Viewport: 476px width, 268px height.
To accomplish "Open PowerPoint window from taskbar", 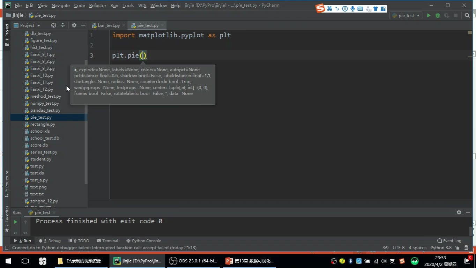I will pos(250,261).
